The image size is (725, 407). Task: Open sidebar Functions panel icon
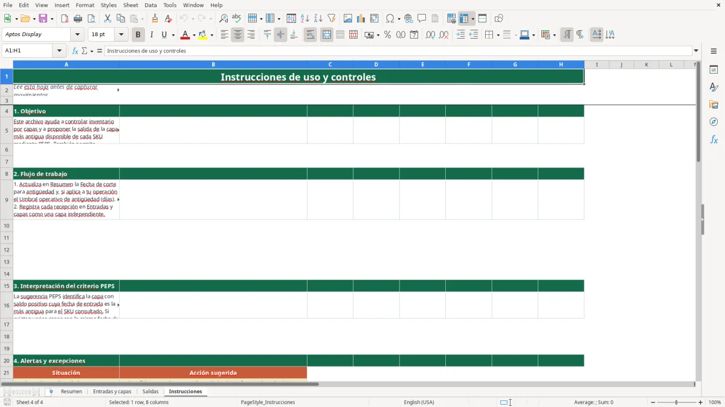point(714,139)
